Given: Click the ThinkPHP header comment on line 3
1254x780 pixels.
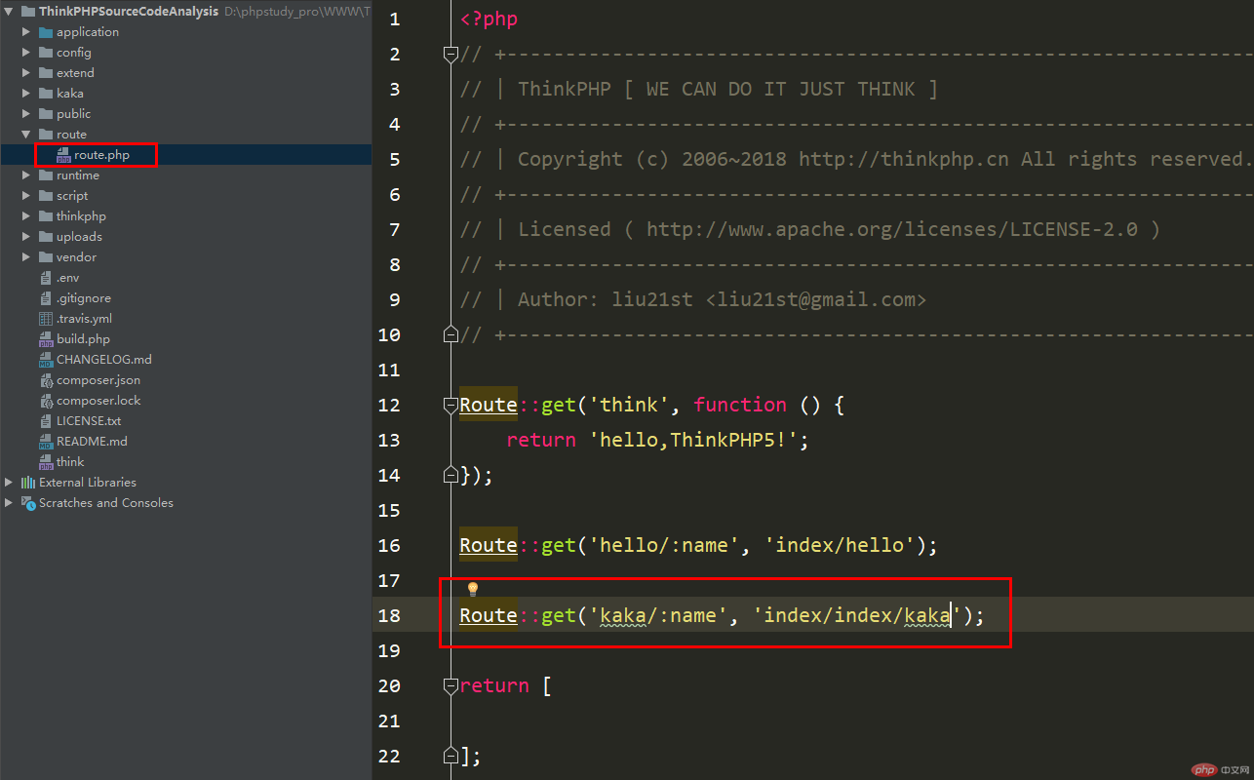Looking at the screenshot, I should (698, 89).
